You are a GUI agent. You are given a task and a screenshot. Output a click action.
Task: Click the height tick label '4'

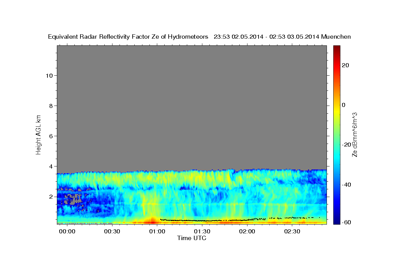(x=51, y=166)
